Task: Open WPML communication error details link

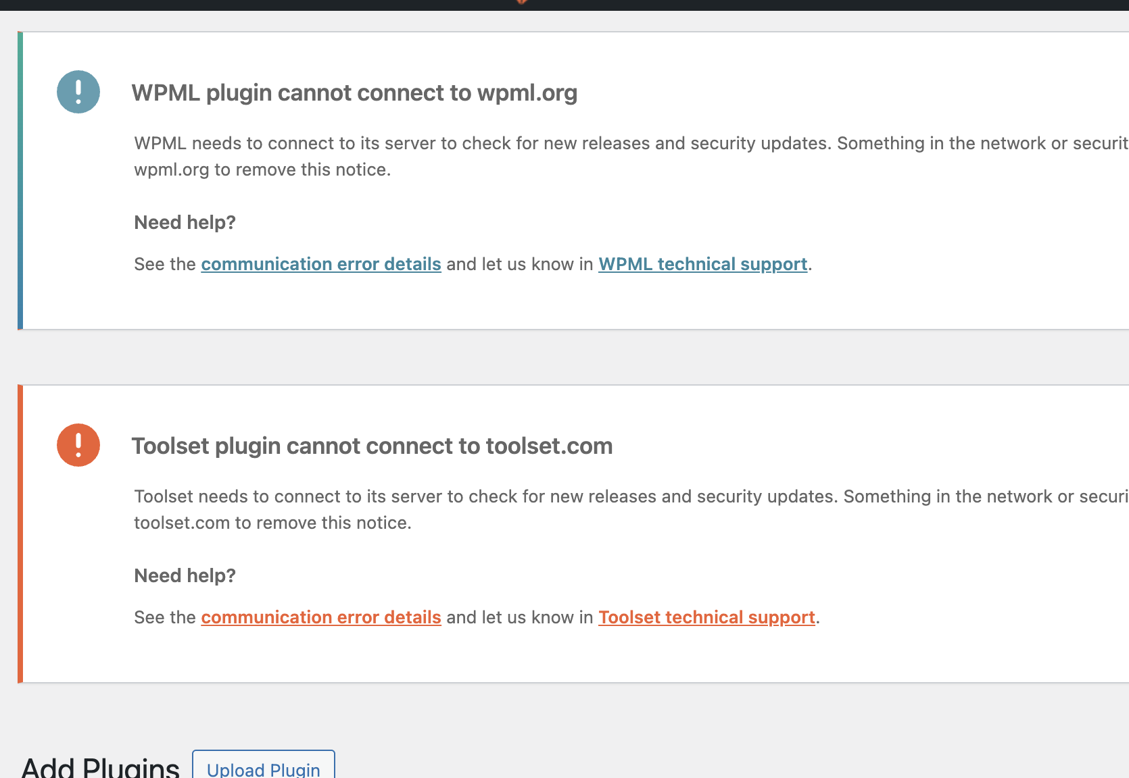Action: coord(321,264)
